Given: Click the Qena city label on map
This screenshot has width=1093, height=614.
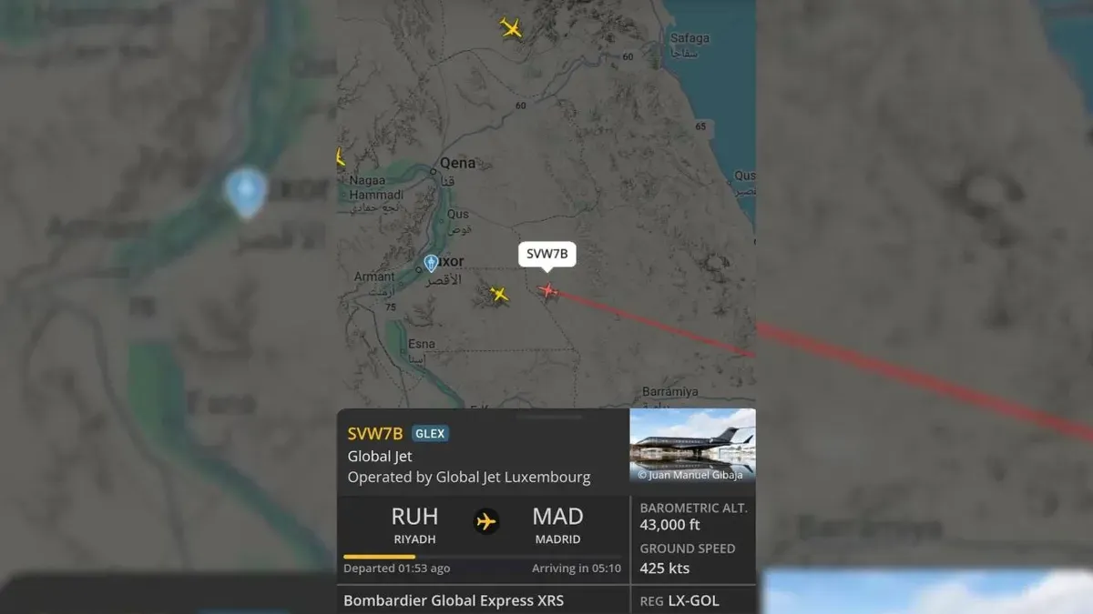Looking at the screenshot, I should coord(457,163).
